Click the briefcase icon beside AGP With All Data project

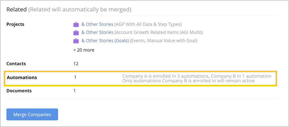click(x=76, y=24)
